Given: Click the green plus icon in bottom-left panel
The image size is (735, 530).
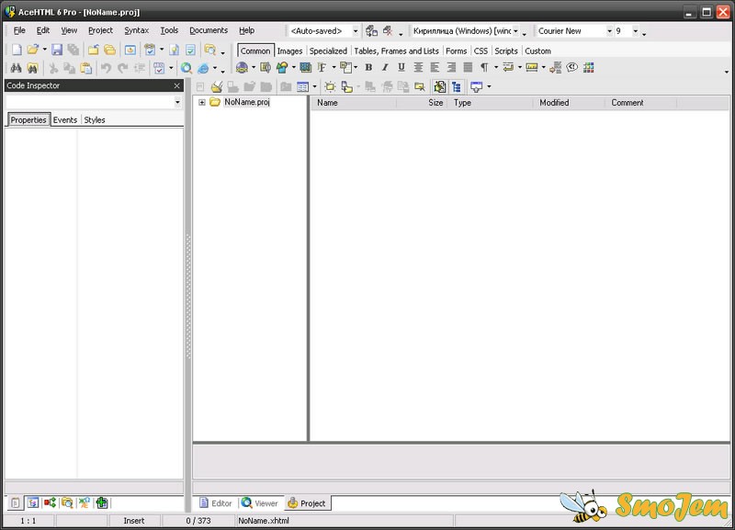Looking at the screenshot, I should coord(102,502).
